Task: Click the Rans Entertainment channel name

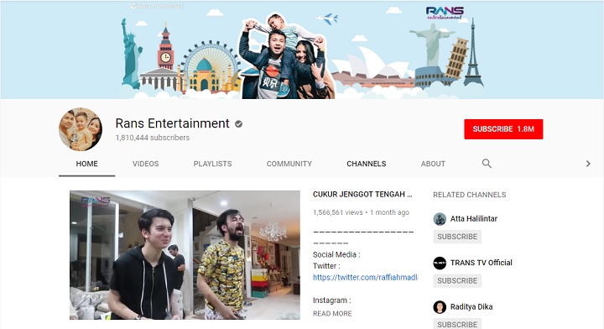Action: 172,123
